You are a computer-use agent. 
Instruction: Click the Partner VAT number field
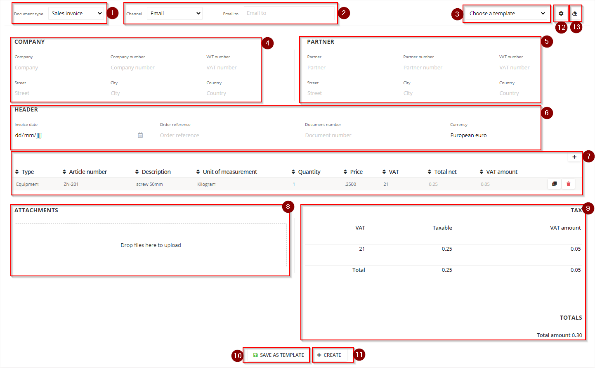[514, 68]
